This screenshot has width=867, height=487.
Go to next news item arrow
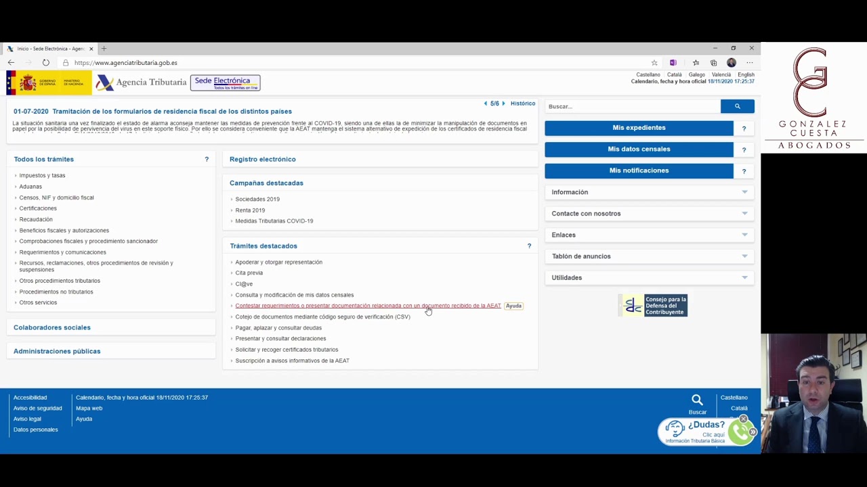tap(503, 103)
